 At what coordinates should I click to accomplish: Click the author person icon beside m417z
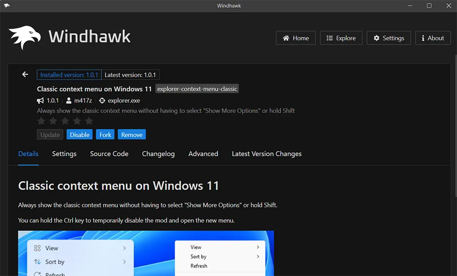tap(69, 100)
